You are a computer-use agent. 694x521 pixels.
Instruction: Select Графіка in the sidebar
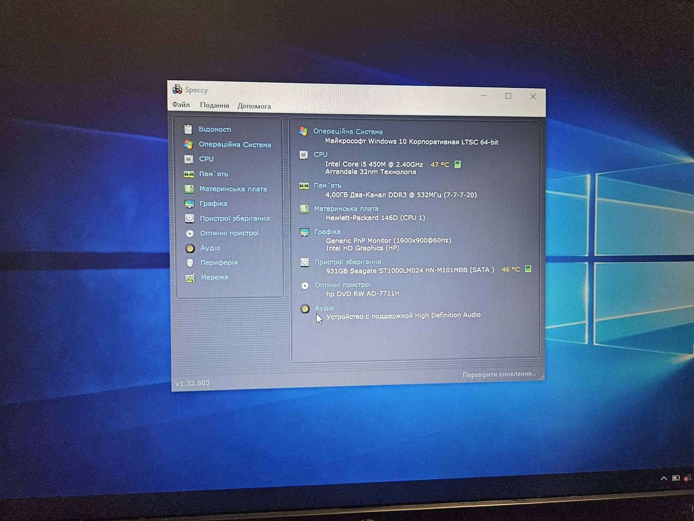click(213, 204)
